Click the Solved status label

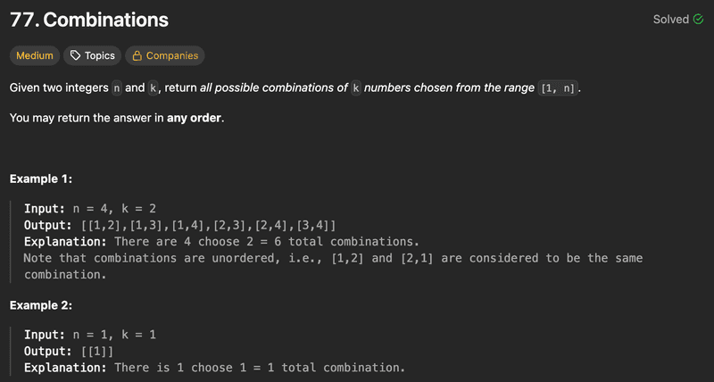tap(671, 19)
